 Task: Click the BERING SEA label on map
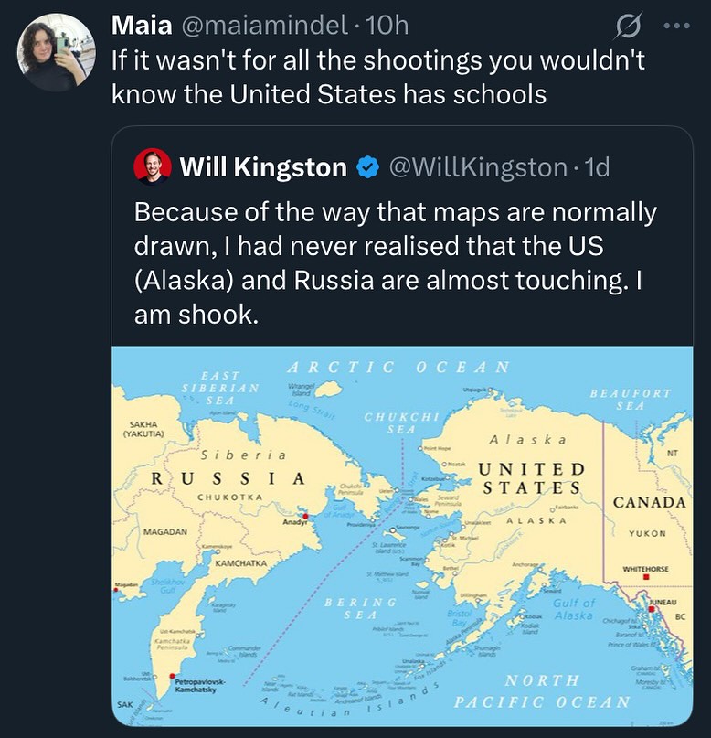(362, 609)
